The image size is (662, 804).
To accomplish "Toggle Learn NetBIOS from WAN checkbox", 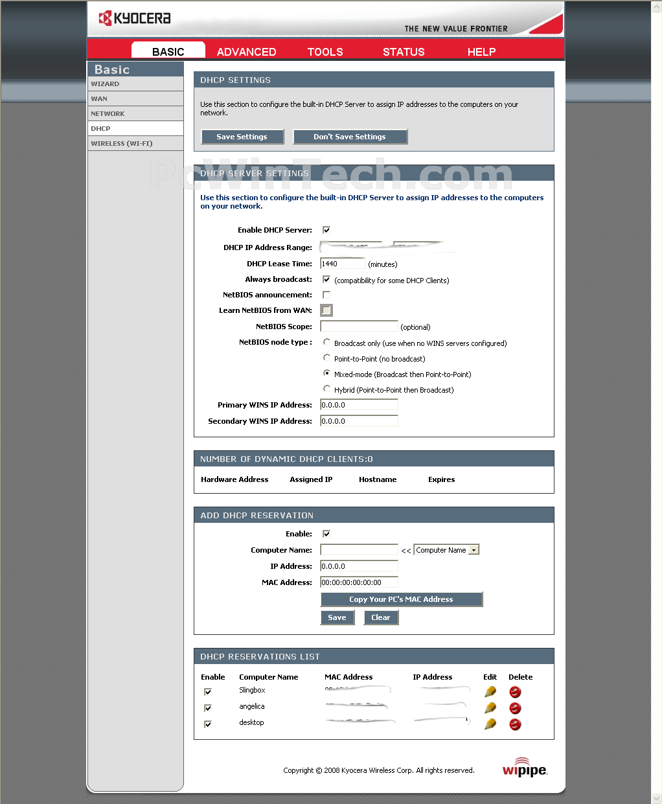I will (326, 310).
